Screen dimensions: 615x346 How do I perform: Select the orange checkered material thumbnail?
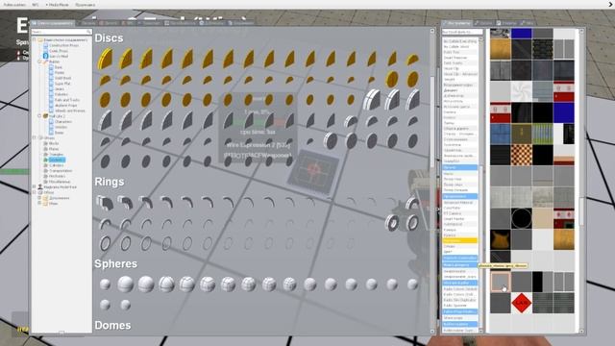(x=522, y=155)
